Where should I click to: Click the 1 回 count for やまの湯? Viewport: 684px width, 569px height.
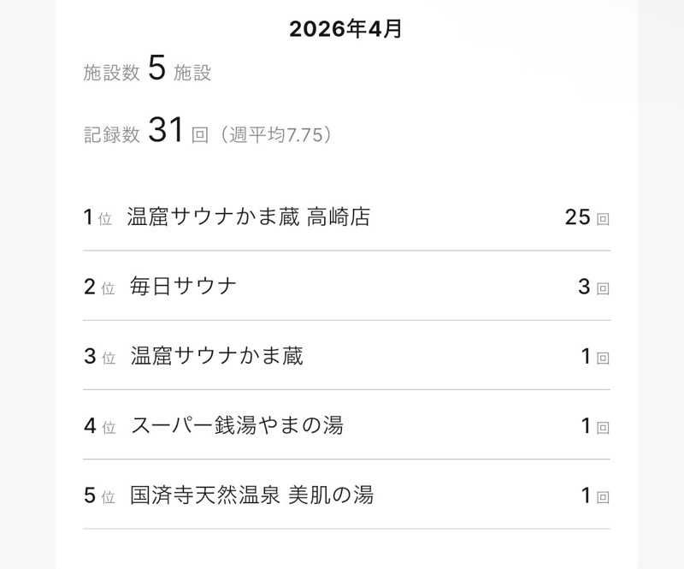pyautogui.click(x=595, y=426)
